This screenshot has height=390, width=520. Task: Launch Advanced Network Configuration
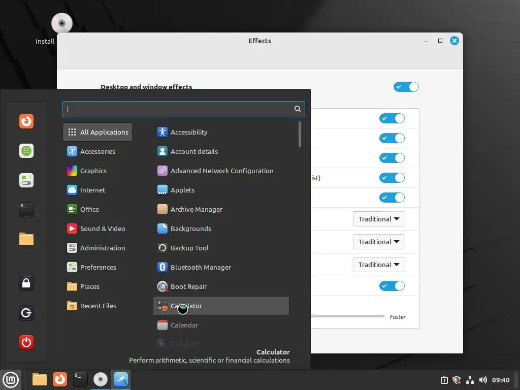tap(221, 171)
